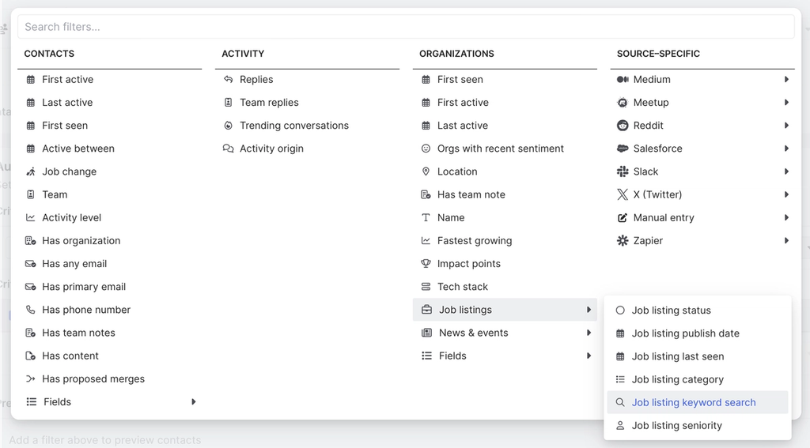Click the Salesforce cloud icon
The height and width of the screenshot is (448, 810).
pos(623,149)
